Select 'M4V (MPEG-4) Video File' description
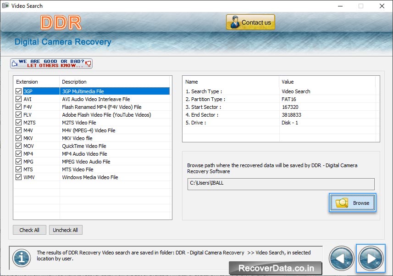Screen dimensions: 393x276 [x=89, y=130]
